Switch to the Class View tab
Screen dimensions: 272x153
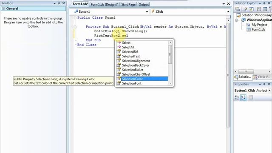(x=262, y=77)
